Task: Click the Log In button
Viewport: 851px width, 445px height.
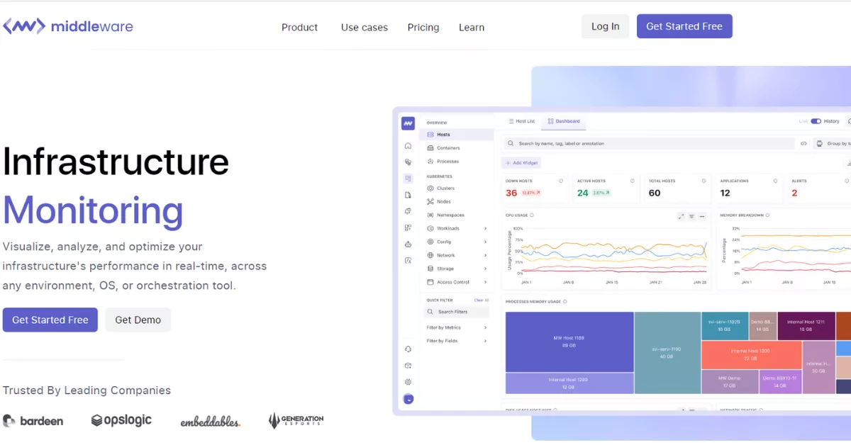Action: [x=605, y=26]
